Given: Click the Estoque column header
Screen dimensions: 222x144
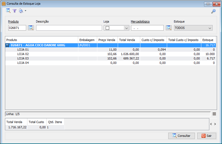Looking at the screenshot, I should (x=208, y=40).
